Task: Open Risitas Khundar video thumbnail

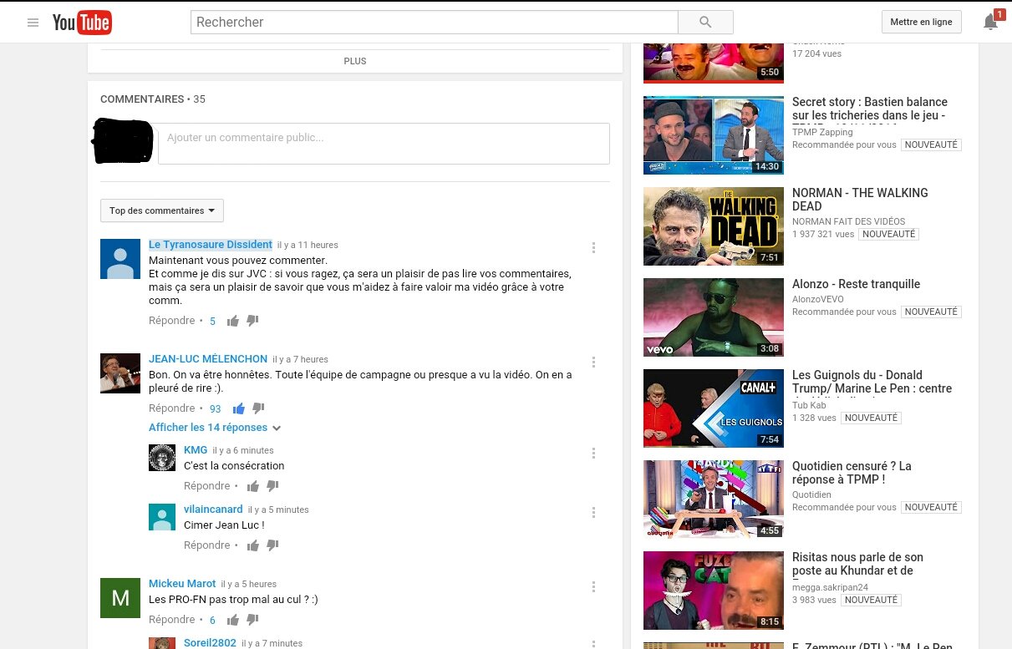Action: [x=714, y=591]
